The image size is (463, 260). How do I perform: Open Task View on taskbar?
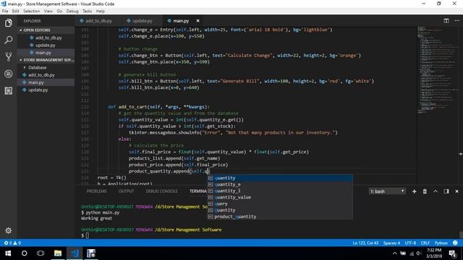41,253
